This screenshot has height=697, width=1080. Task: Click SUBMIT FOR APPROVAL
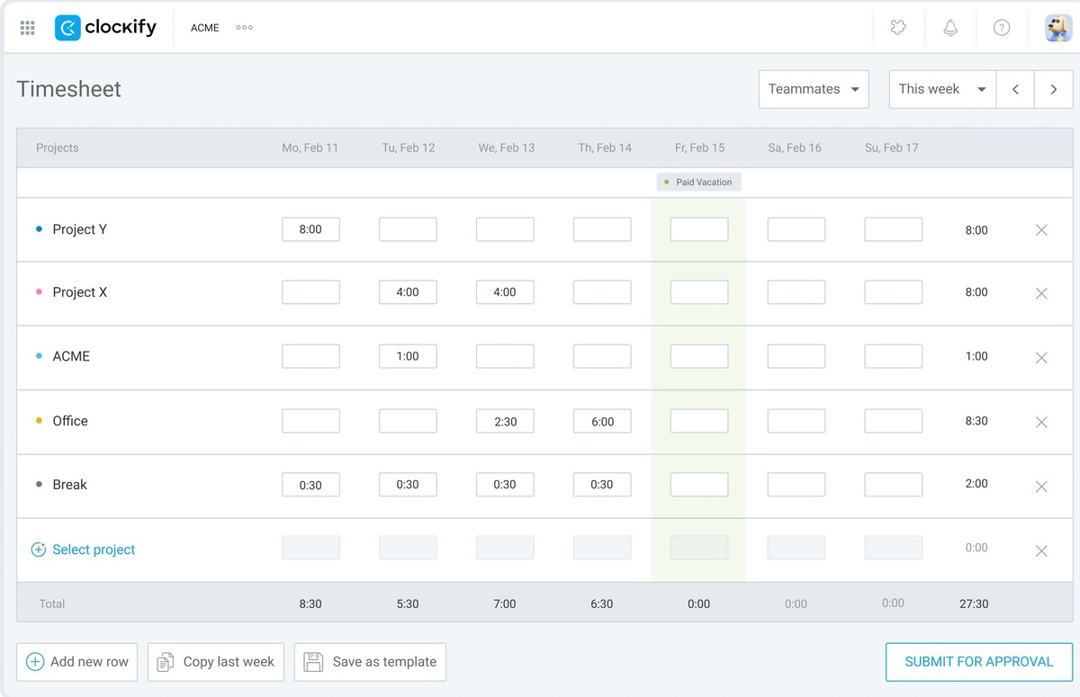coord(978,661)
